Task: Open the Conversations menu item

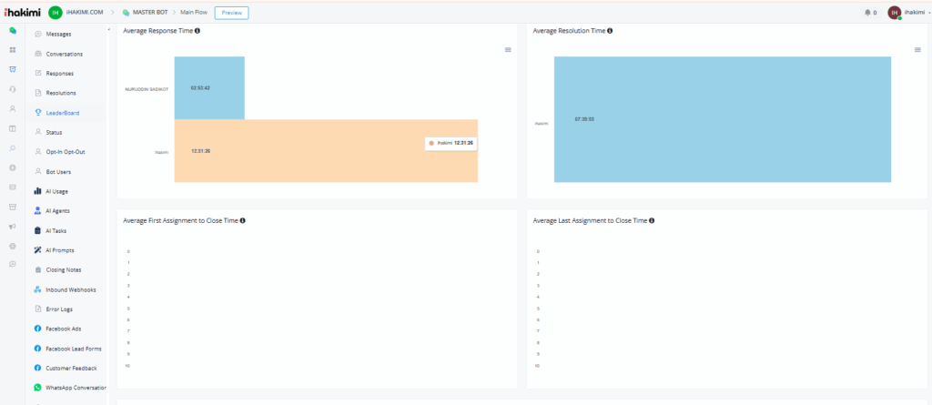Action: [65, 54]
